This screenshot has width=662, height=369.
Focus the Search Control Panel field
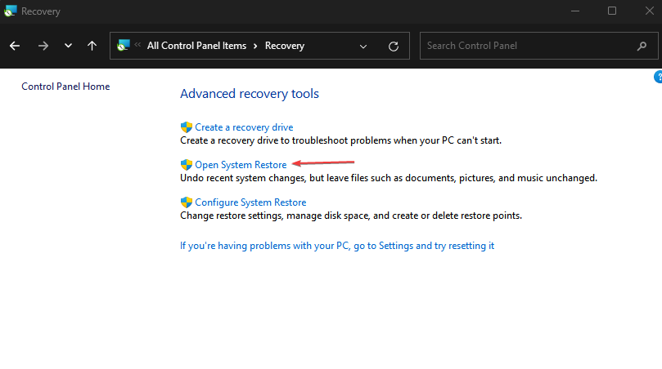[524, 46]
